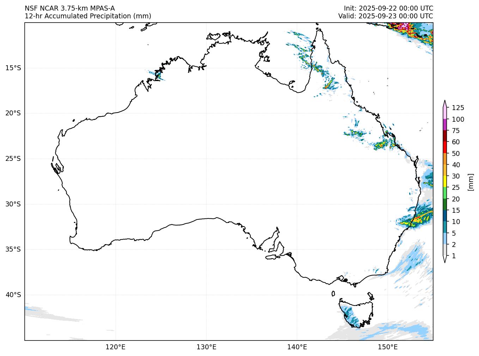
Task: Click the 25°S latitude axis label
Action: [13, 159]
